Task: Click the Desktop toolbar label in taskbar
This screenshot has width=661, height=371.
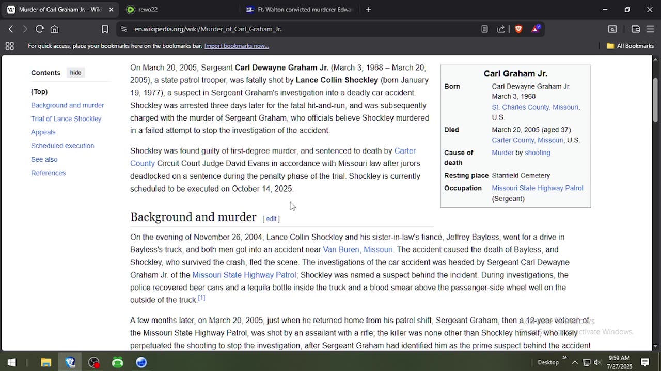Action: (x=548, y=362)
